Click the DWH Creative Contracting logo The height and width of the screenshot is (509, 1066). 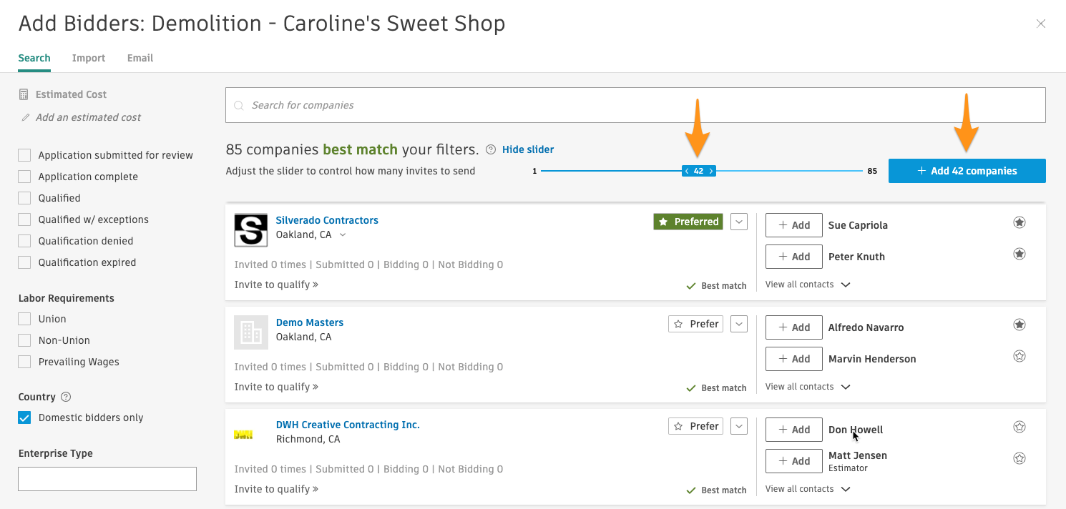tap(244, 435)
